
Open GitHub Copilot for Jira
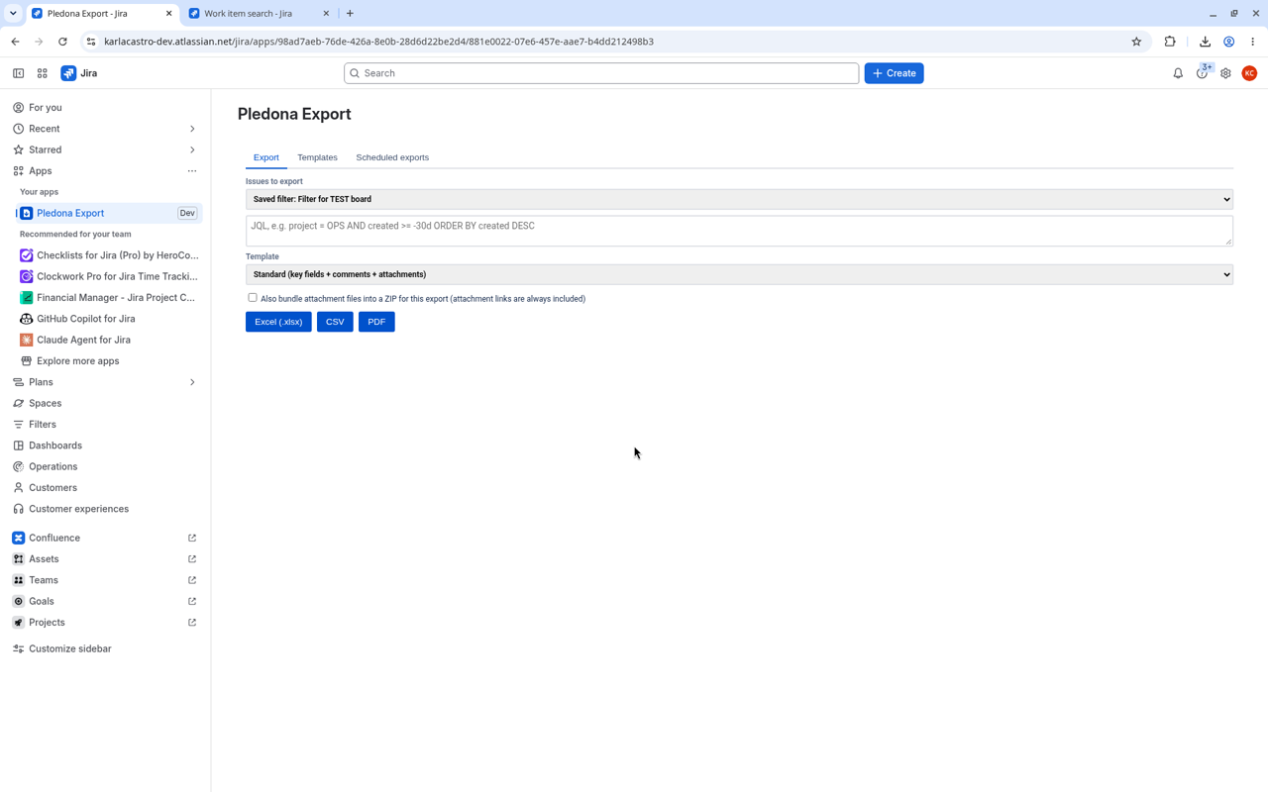109,319
